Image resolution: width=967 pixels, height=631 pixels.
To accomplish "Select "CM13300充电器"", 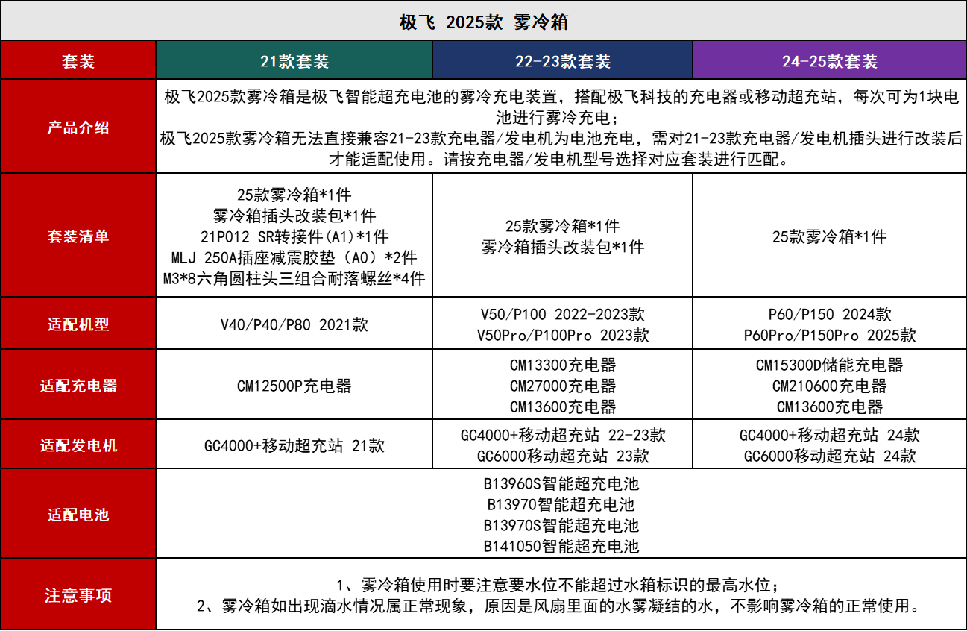I will (x=563, y=365).
